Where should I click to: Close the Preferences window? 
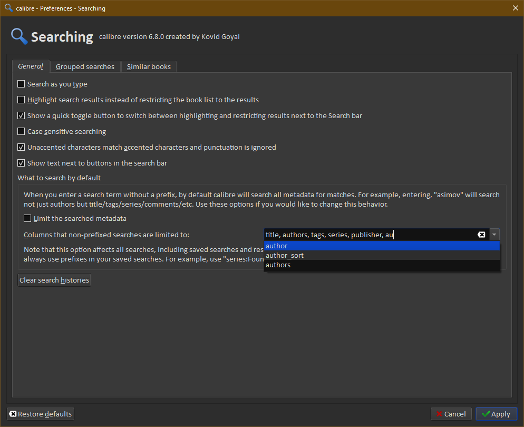(x=516, y=8)
